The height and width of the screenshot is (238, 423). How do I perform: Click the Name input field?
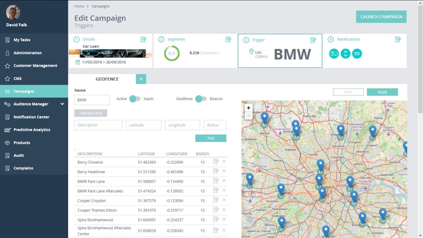92,100
